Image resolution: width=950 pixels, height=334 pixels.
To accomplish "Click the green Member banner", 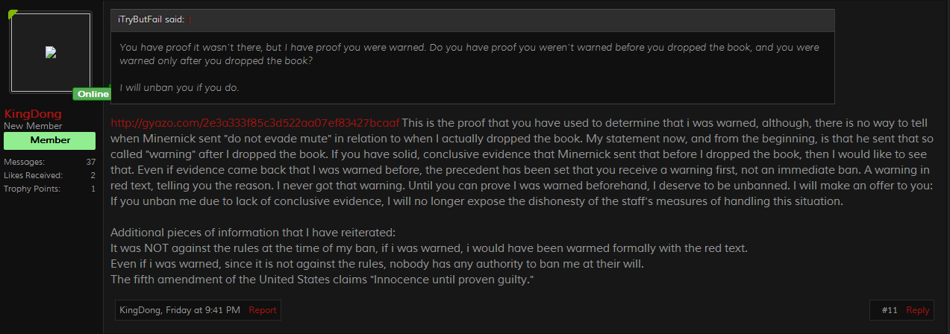I will coord(51,140).
